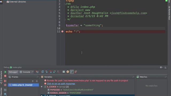Screen dimensions: 171x96
Task: Click the Frames panel icon
Action: point(10,77)
